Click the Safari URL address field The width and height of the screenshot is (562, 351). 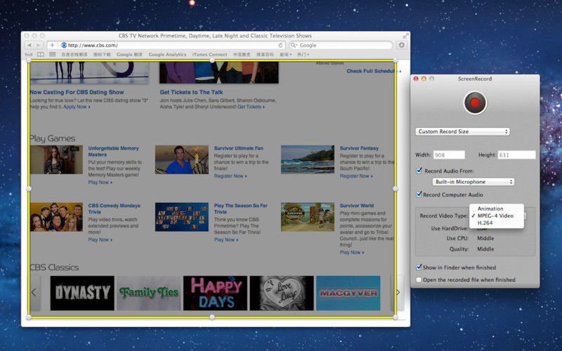point(172,45)
